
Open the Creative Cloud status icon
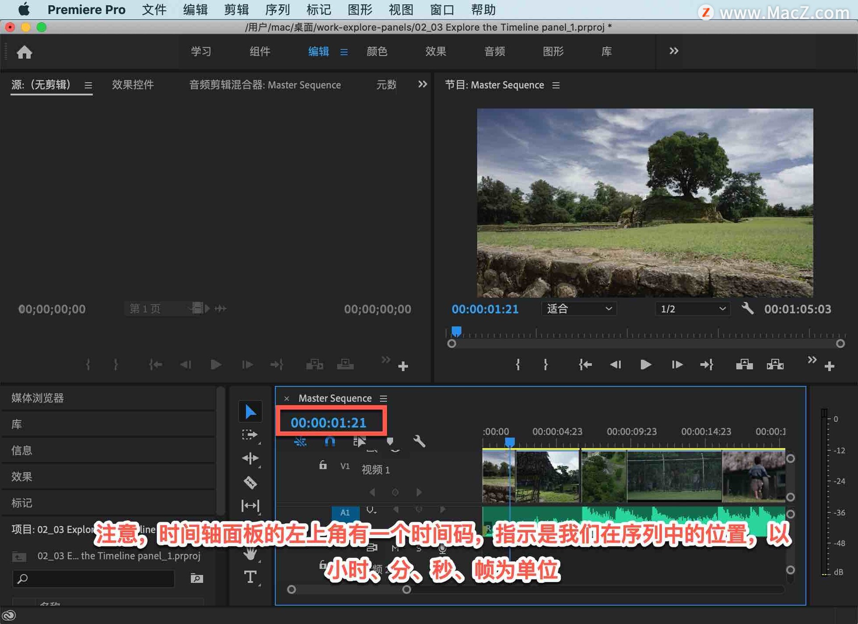(x=9, y=616)
